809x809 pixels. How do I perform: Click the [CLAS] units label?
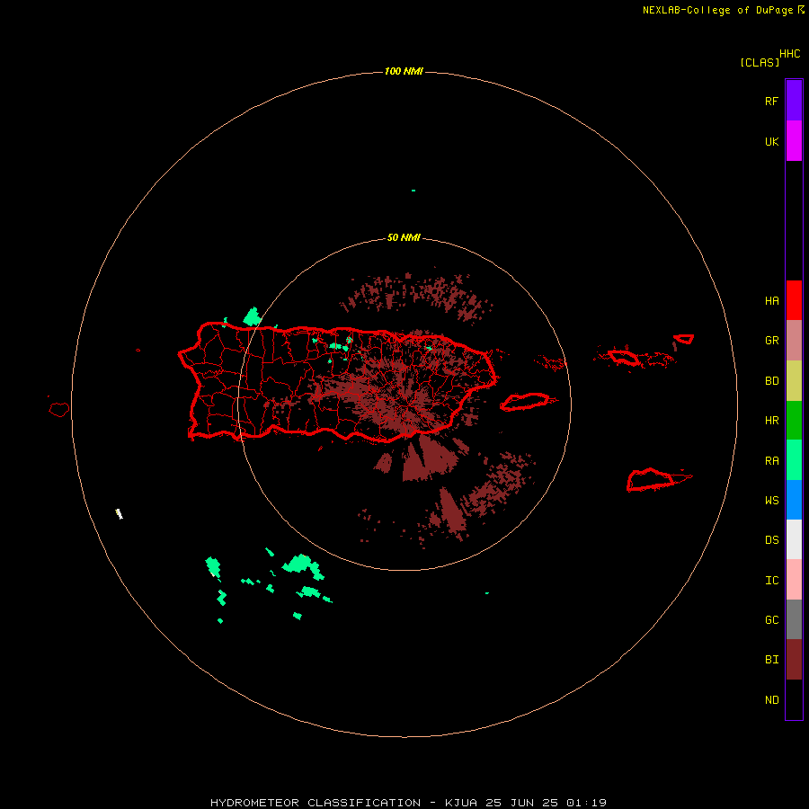coord(760,62)
